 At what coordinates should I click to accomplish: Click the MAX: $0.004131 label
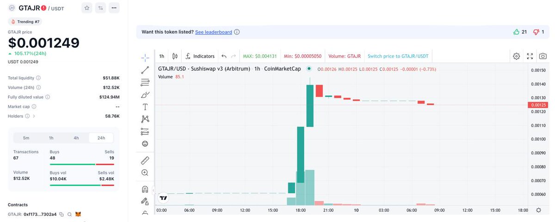(x=259, y=56)
